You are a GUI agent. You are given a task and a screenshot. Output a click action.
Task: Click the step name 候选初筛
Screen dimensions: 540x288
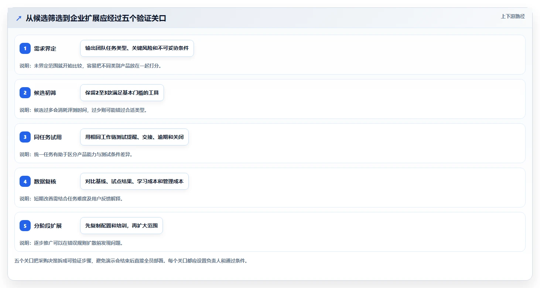45,93
